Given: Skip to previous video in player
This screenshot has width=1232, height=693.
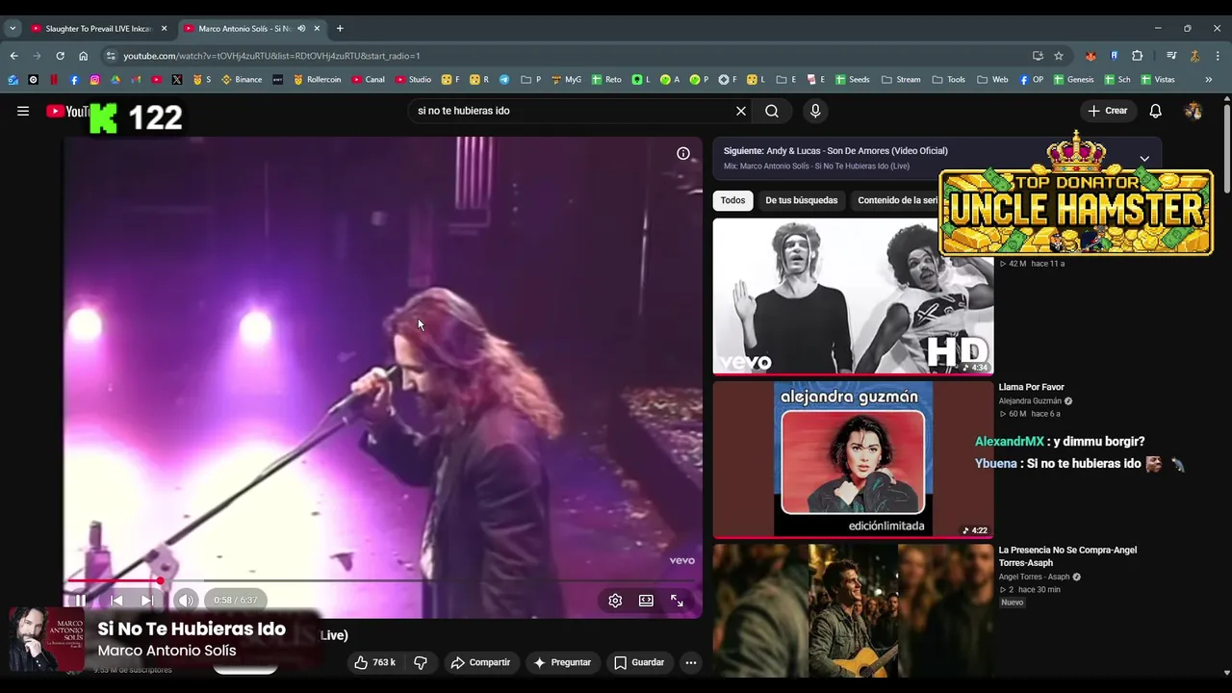Looking at the screenshot, I should (116, 601).
